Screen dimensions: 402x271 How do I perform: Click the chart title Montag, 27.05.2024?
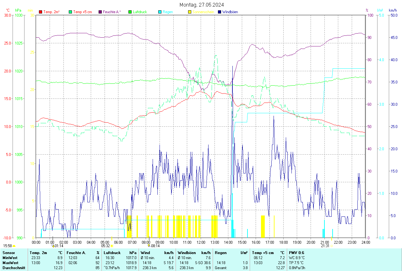[202, 5]
